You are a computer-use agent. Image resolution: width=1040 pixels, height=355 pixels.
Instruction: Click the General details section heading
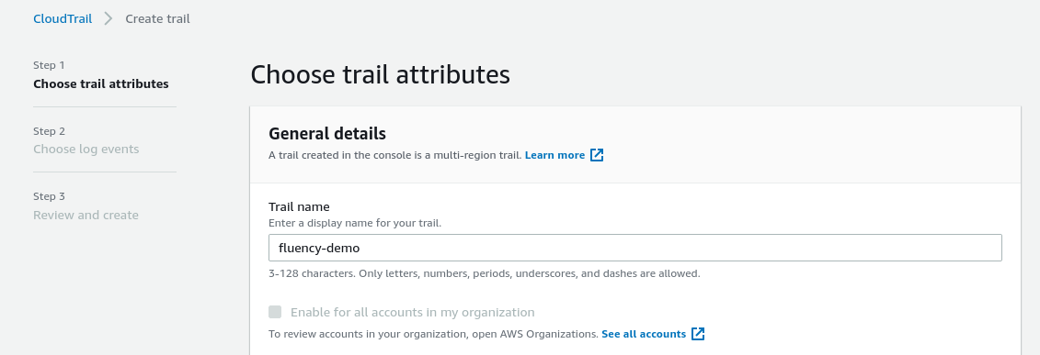coord(327,134)
